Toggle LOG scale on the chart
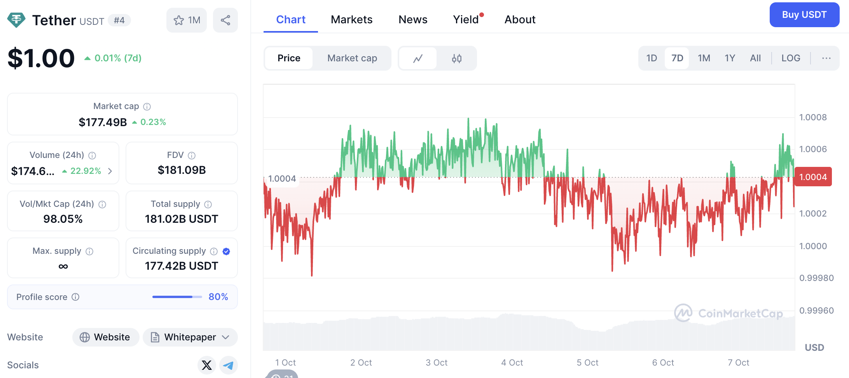 791,58
